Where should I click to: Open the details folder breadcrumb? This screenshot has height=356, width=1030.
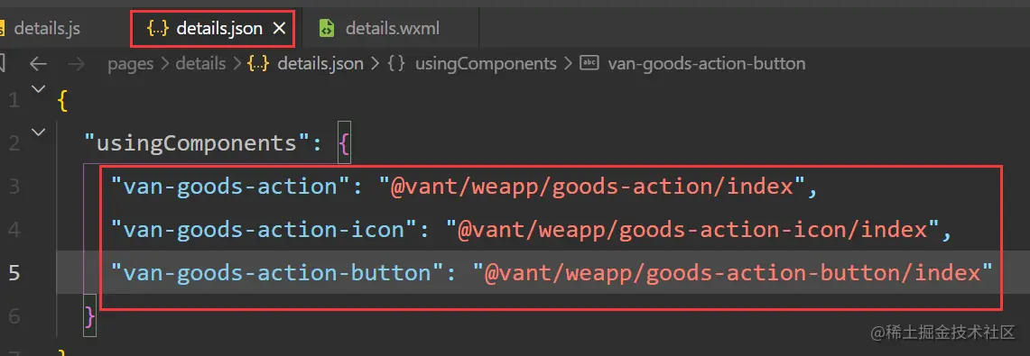click(200, 64)
